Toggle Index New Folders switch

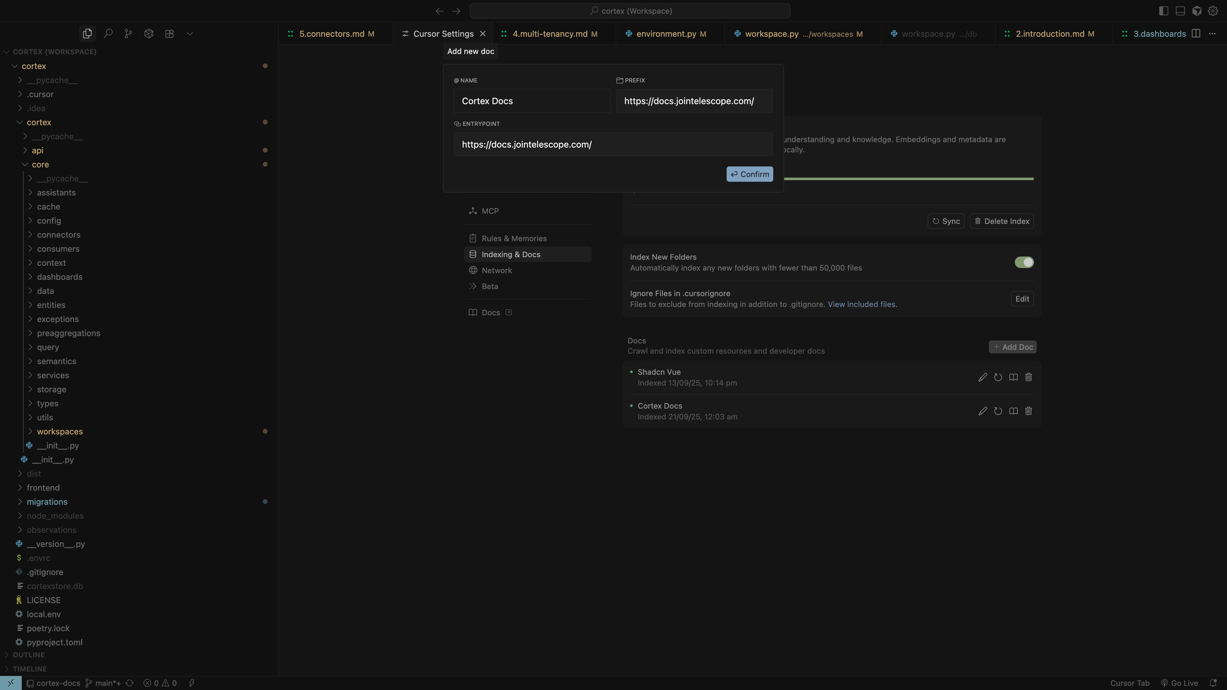(1024, 262)
